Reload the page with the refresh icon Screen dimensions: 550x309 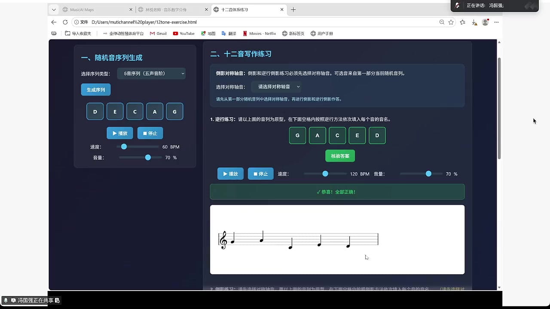click(65, 22)
